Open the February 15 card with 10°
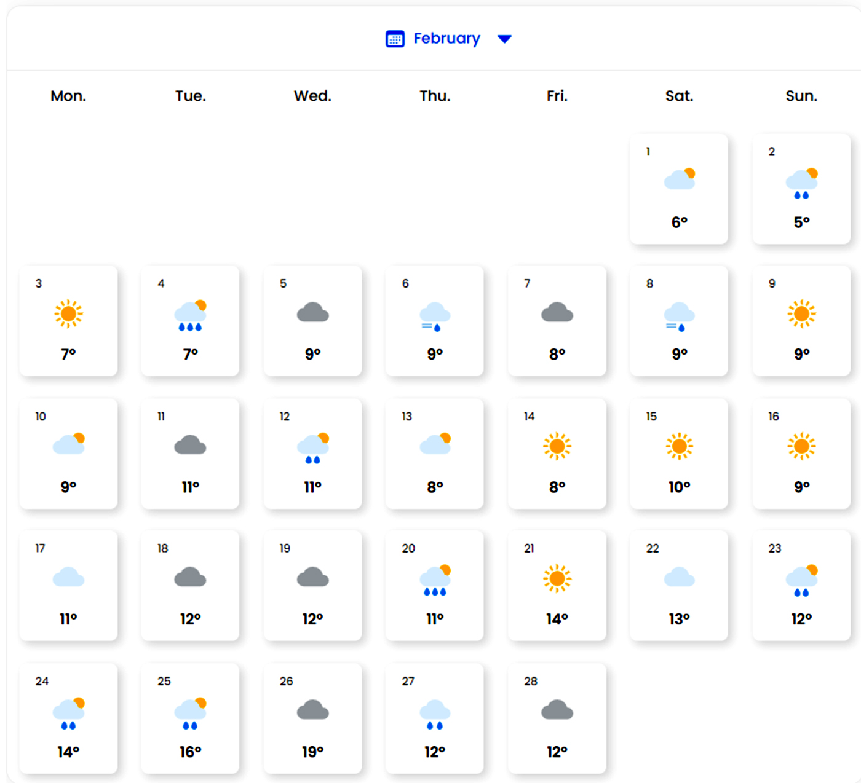This screenshot has height=783, width=861. point(679,454)
